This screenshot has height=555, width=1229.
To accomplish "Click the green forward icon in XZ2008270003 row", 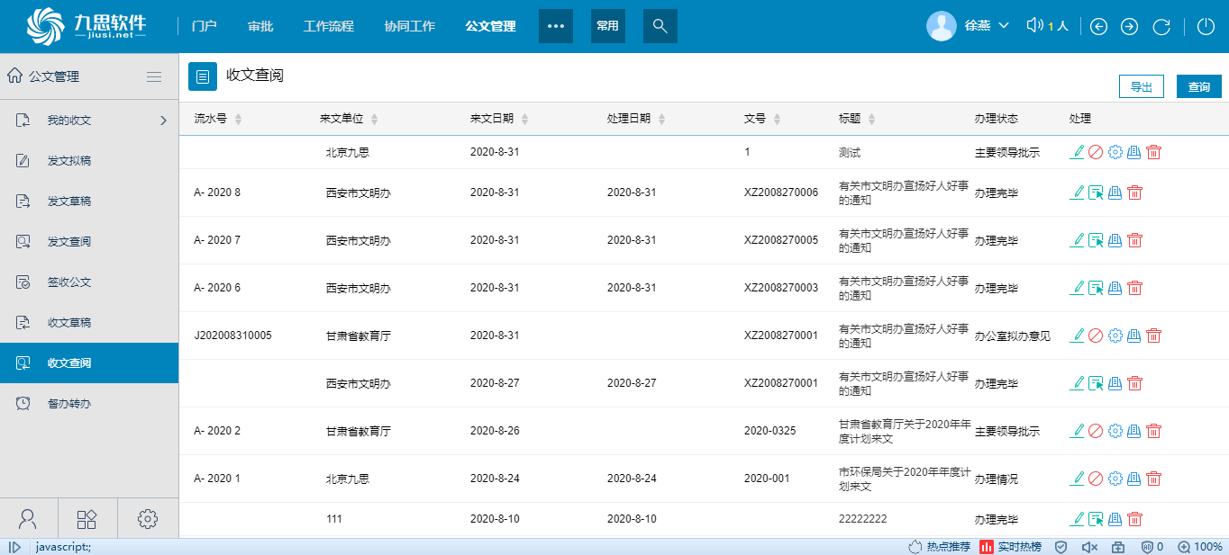I will point(1096,288).
